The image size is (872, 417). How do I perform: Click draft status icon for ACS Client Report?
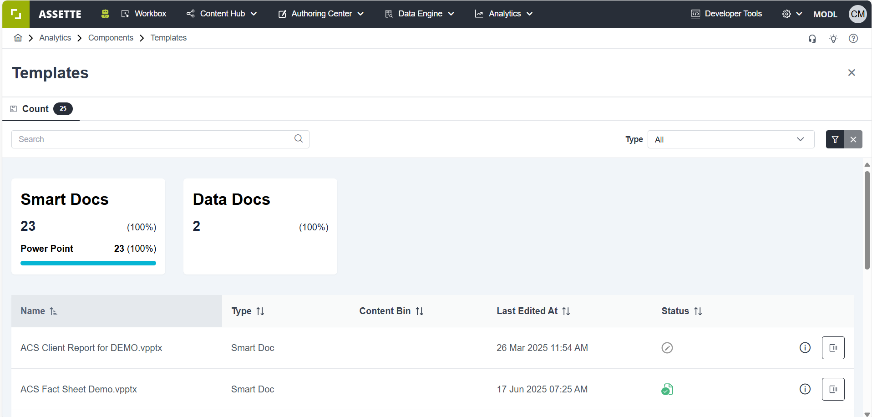667,348
